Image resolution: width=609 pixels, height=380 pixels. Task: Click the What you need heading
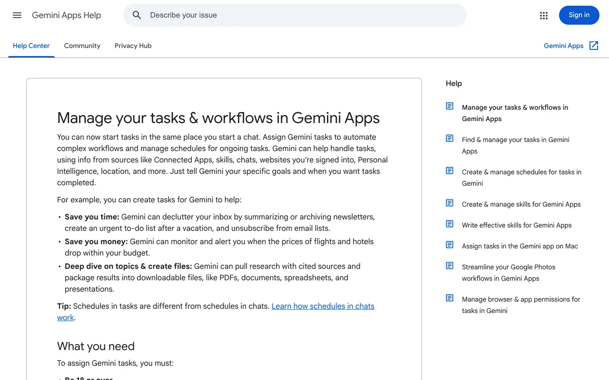pyautogui.click(x=96, y=346)
